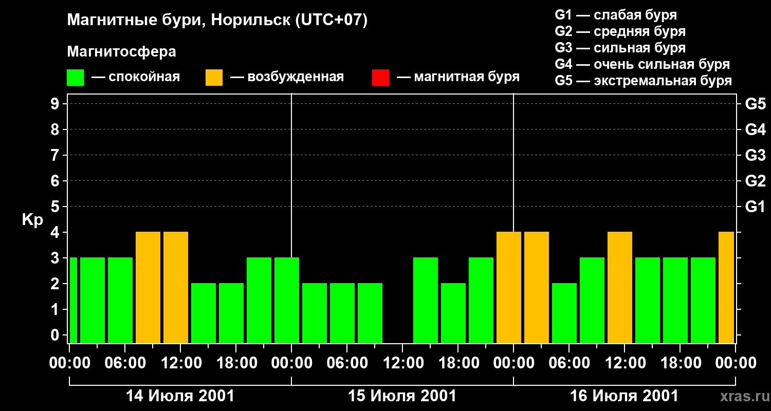Click the Kp axis value 9
Screen dimensions: 771x411
[56, 104]
